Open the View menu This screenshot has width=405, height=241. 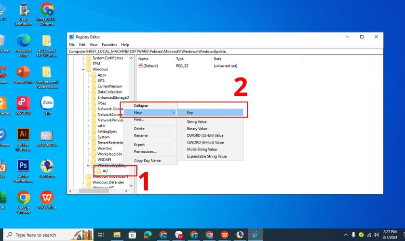94,45
